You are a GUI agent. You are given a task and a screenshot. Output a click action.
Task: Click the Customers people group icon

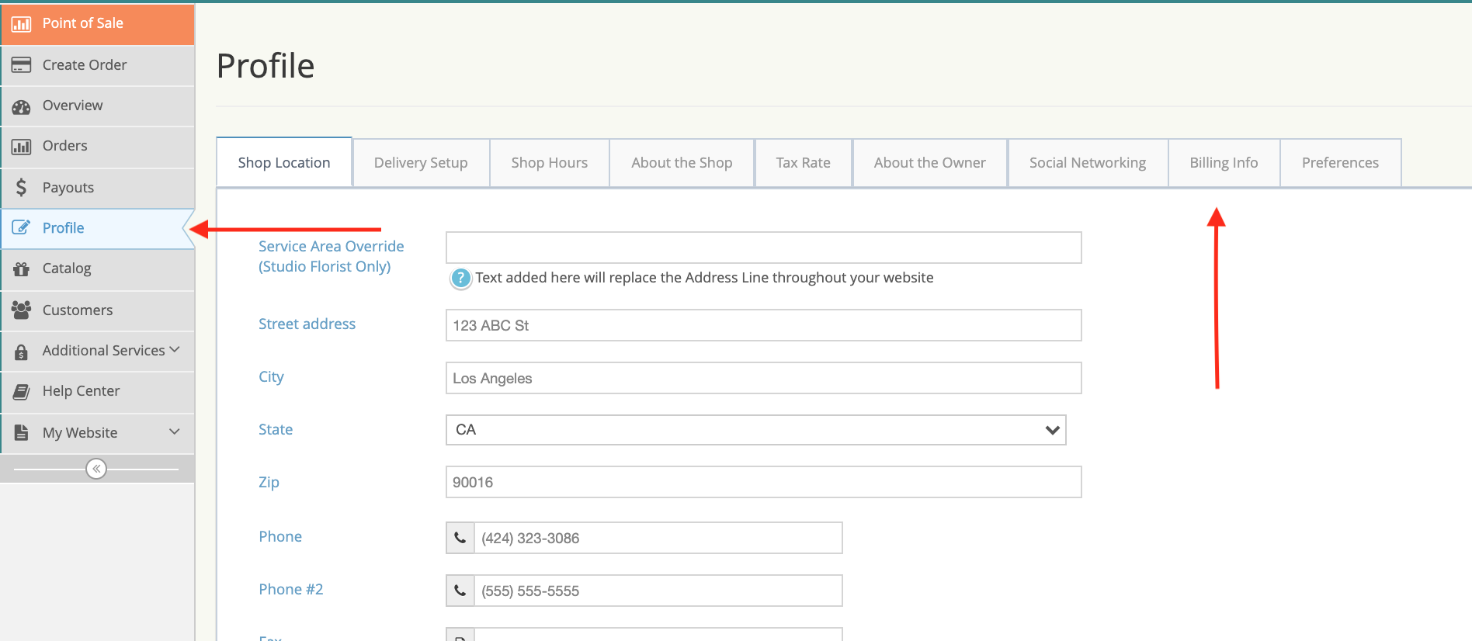21,310
